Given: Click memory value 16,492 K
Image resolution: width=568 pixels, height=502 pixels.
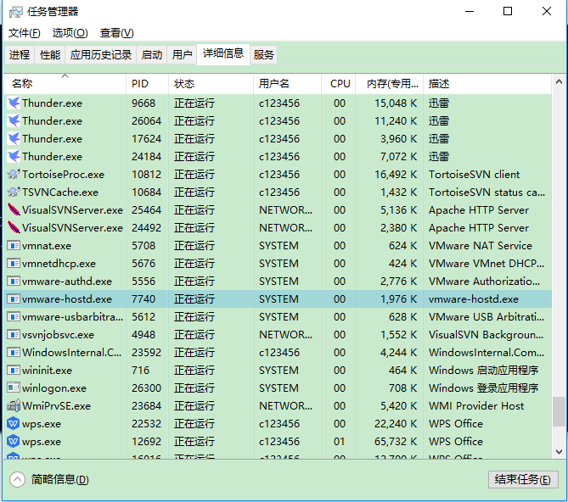Looking at the screenshot, I should pos(396,175).
